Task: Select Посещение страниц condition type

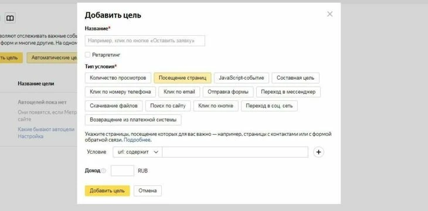Action: pyautogui.click(x=182, y=78)
